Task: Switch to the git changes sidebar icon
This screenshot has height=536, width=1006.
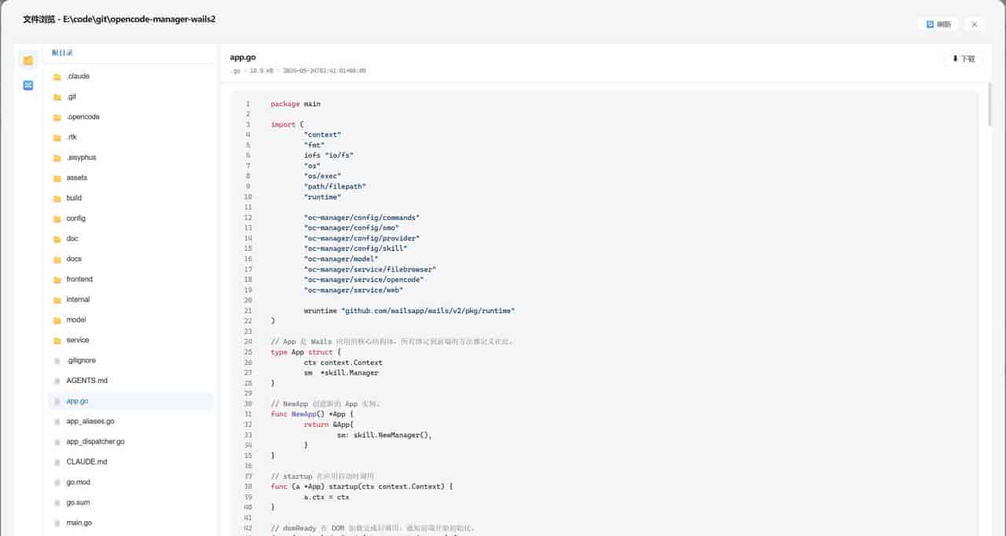Action: coord(28,85)
